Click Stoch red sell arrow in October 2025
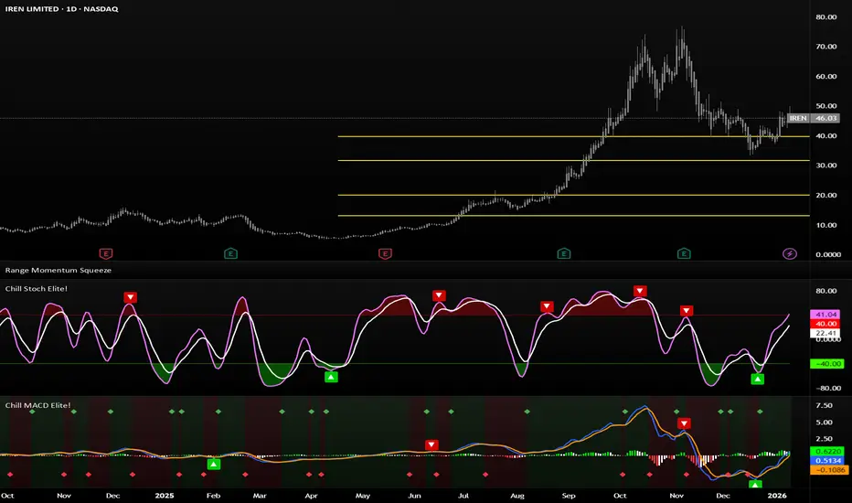 pyautogui.click(x=640, y=292)
